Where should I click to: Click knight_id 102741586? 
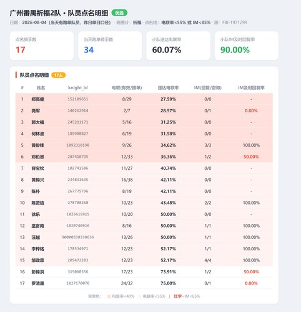[78, 168]
